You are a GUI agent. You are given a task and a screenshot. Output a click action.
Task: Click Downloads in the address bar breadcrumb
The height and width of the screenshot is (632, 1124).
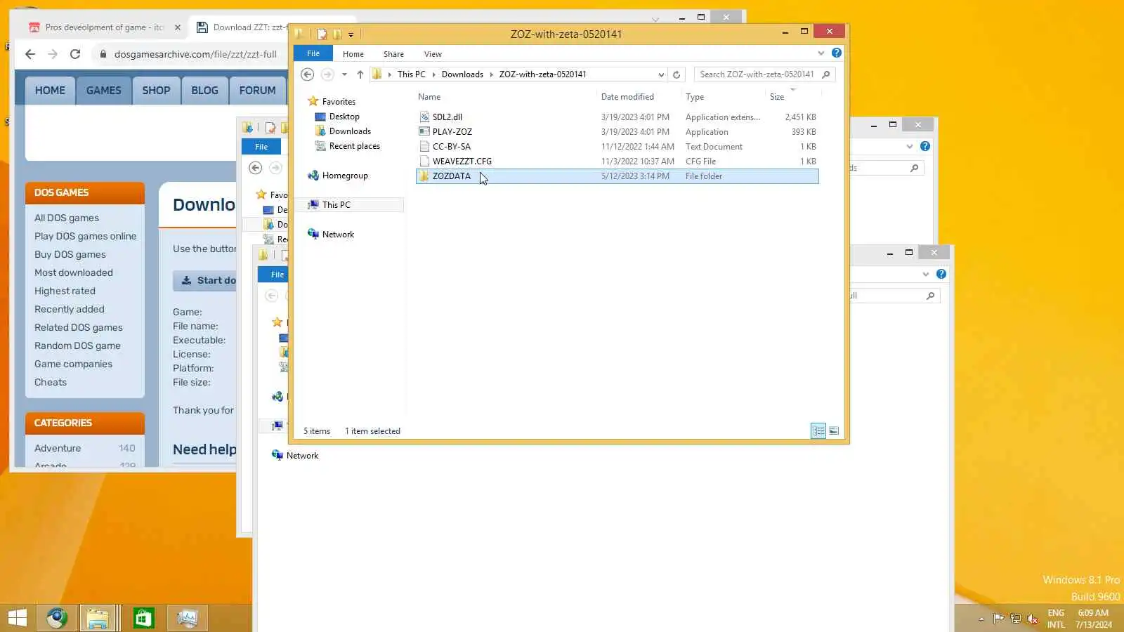coord(462,74)
